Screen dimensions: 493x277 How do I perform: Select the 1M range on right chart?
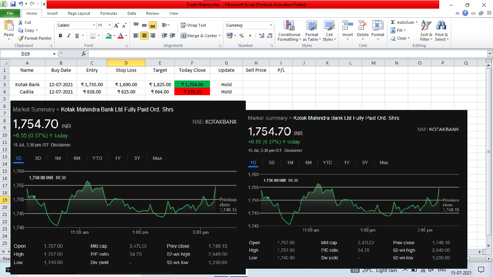[x=290, y=163]
